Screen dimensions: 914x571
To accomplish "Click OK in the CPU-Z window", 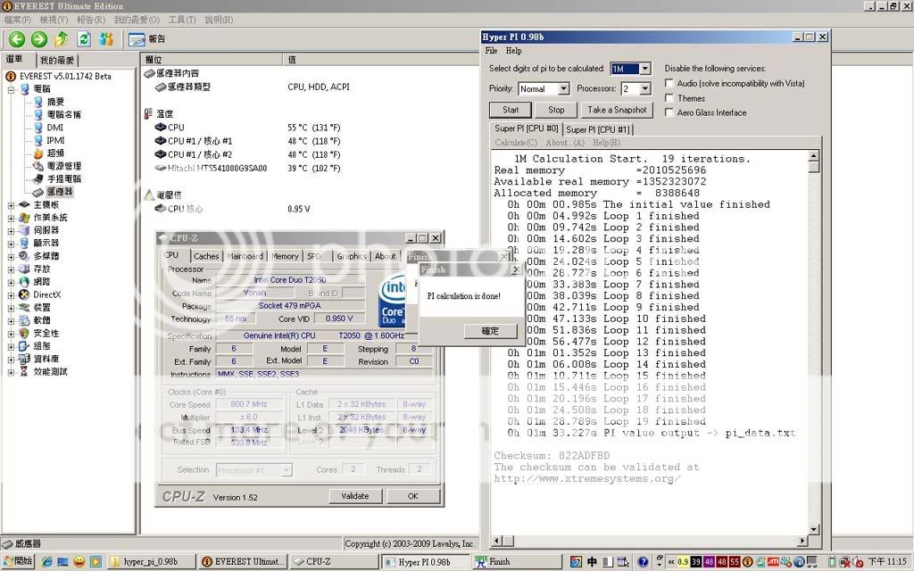I will click(x=412, y=496).
